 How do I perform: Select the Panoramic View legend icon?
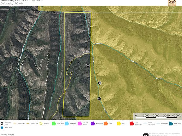click(x=2, y=123)
